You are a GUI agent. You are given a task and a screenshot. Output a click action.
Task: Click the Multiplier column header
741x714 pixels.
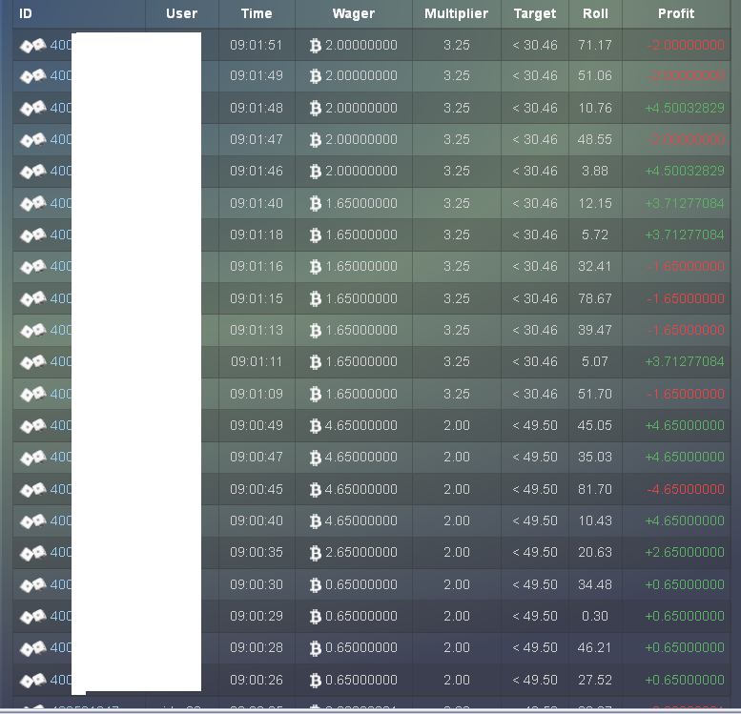(457, 13)
